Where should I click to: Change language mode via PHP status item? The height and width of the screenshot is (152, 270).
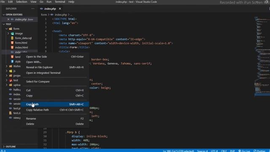pyautogui.click(x=232, y=151)
